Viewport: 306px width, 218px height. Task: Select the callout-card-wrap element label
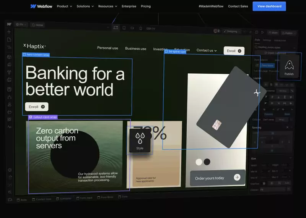click(x=43, y=117)
